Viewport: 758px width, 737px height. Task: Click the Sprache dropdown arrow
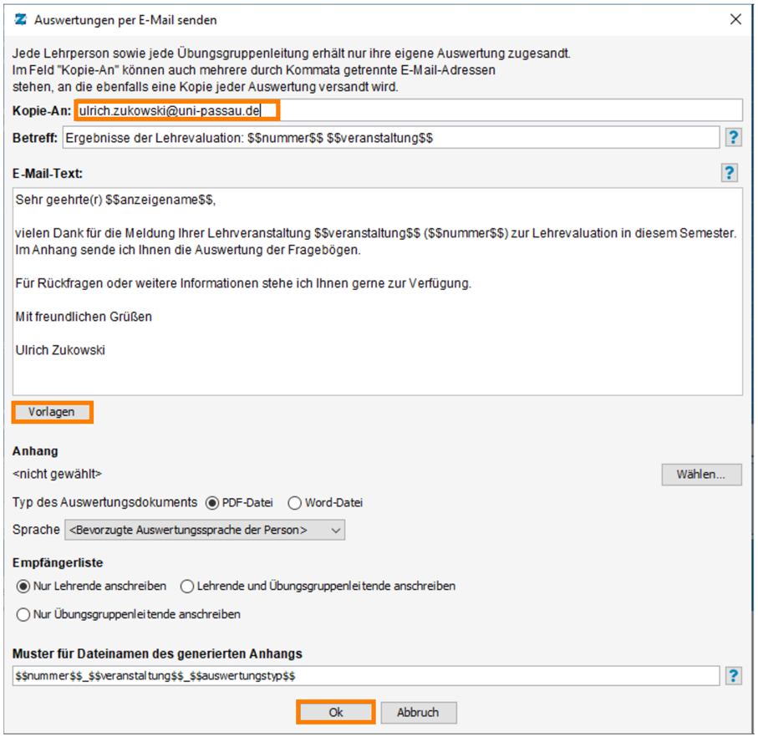pos(335,530)
